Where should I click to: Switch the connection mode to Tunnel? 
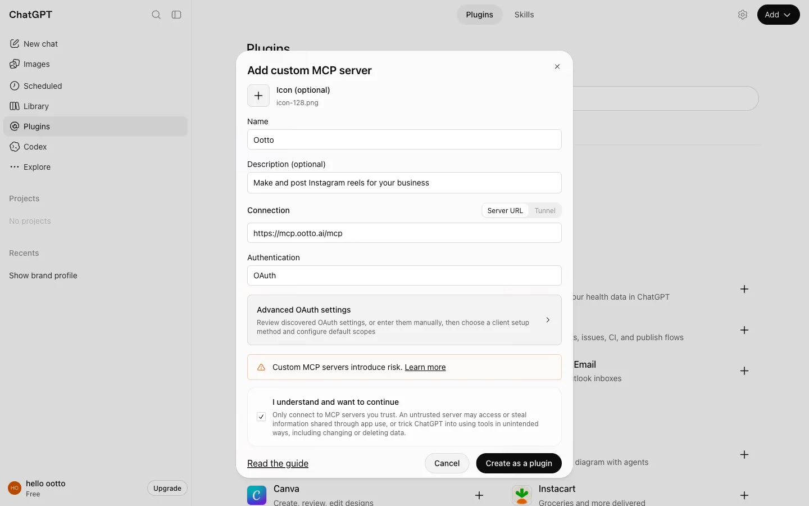tap(545, 210)
